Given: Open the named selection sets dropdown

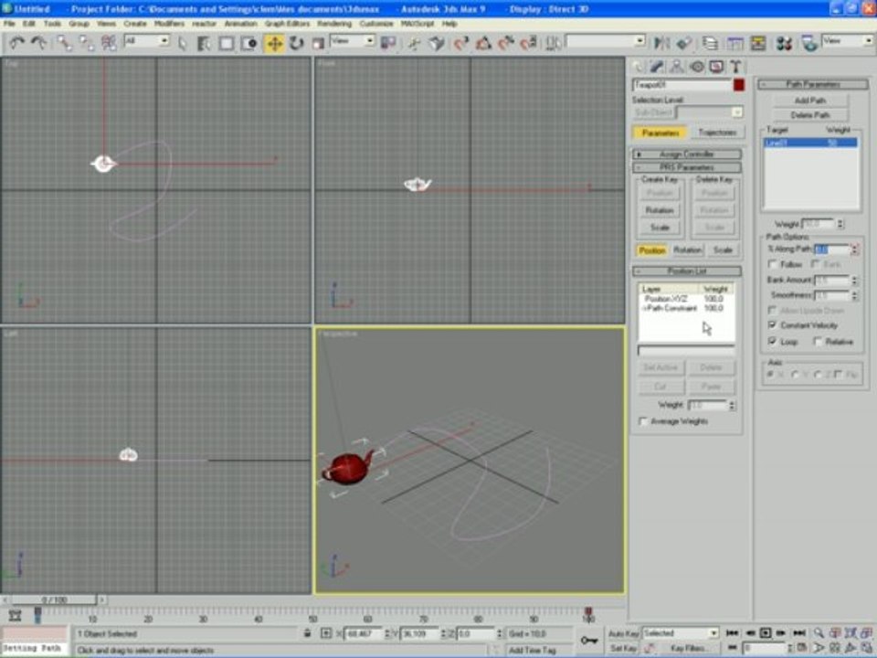Looking at the screenshot, I should 606,41.
